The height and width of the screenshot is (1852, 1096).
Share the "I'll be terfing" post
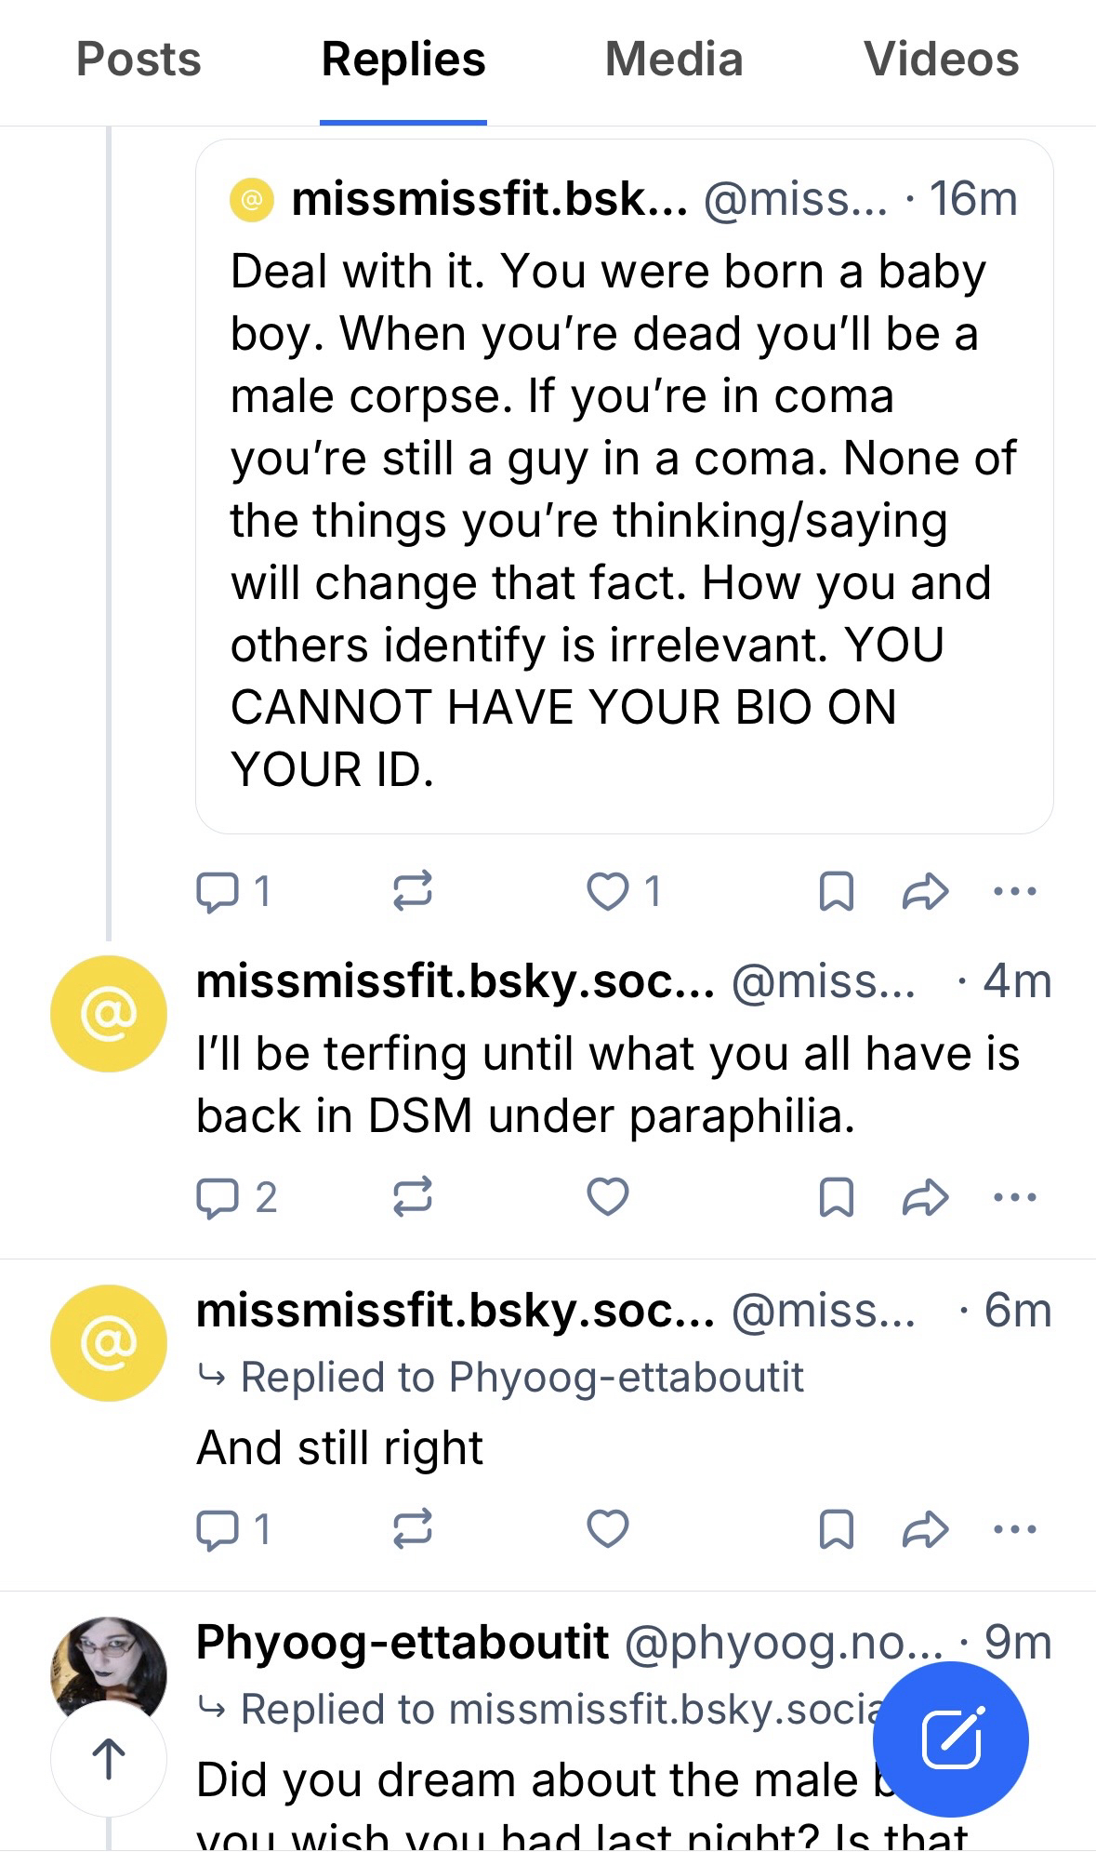(925, 1197)
